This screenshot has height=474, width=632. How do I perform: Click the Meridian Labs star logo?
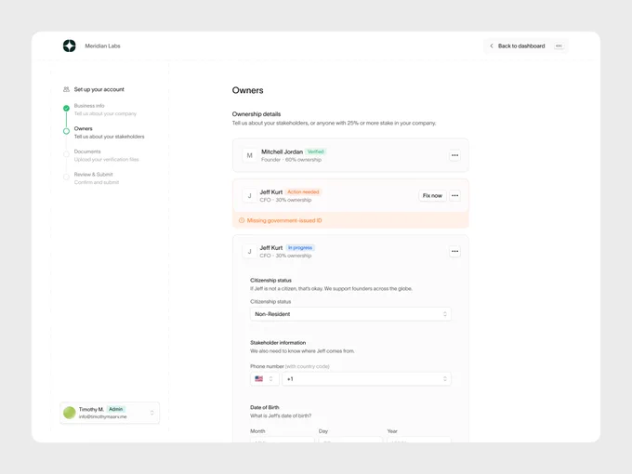click(70, 46)
